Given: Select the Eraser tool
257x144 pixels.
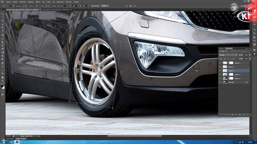Looking at the screenshot, I should 2,49.
